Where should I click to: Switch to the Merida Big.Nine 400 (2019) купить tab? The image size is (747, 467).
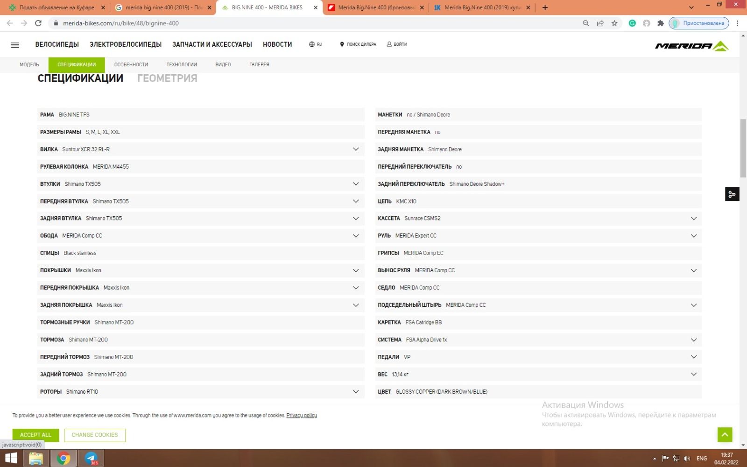click(482, 7)
